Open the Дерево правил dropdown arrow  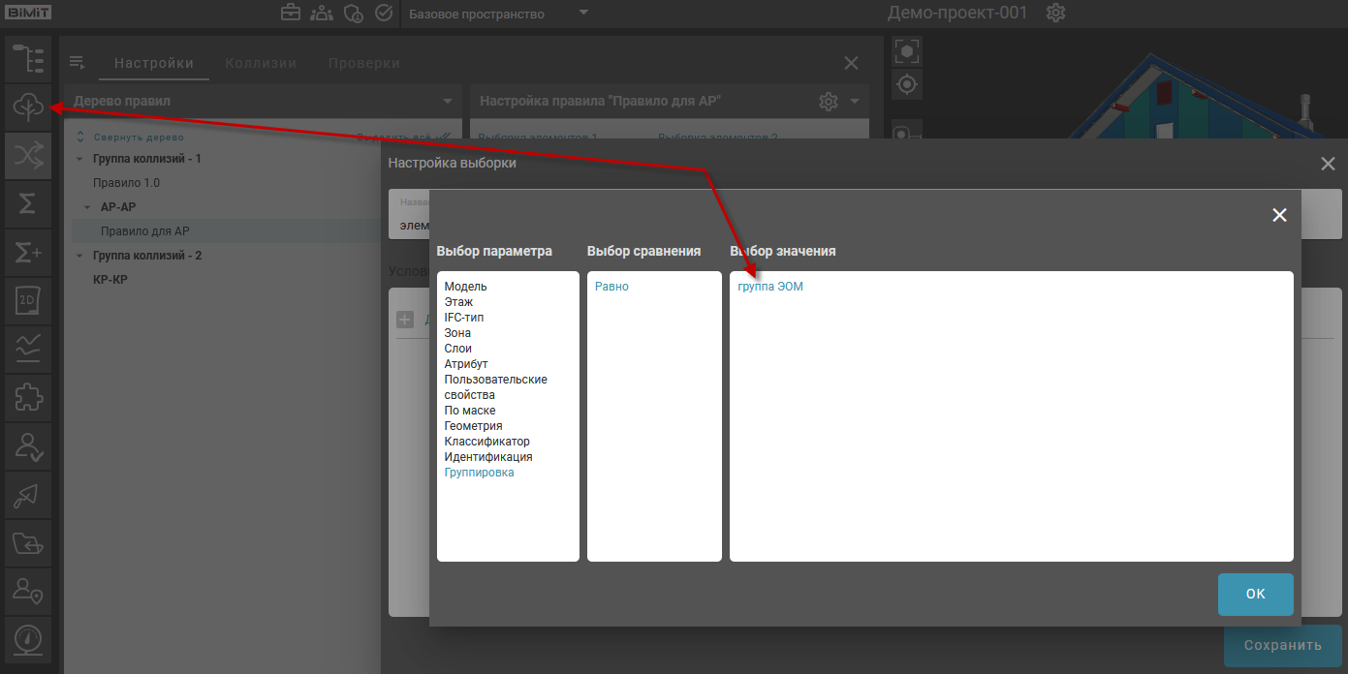click(448, 102)
